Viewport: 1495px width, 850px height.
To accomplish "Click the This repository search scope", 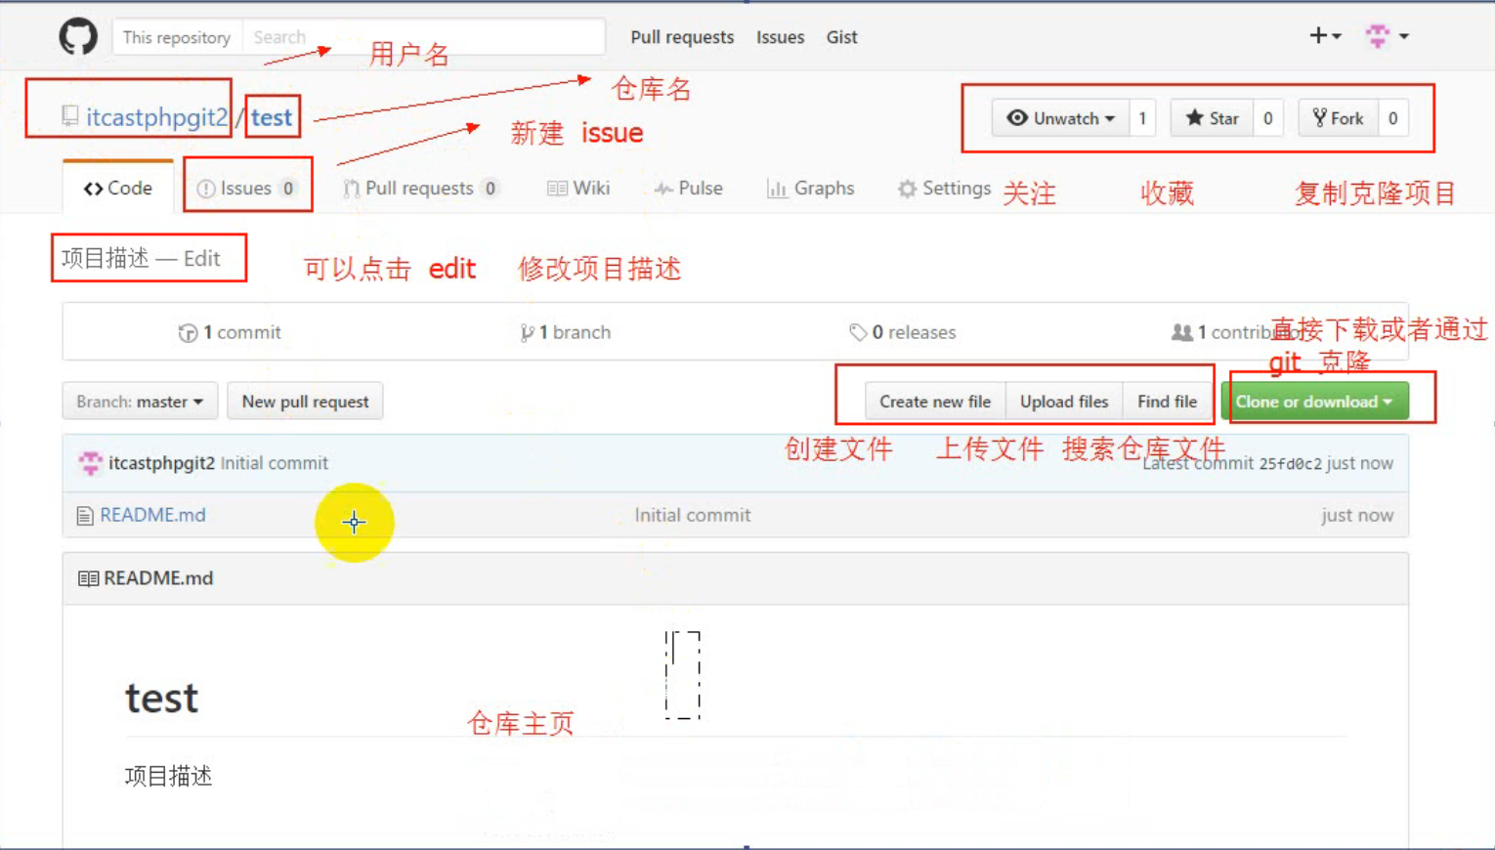I will coord(177,37).
